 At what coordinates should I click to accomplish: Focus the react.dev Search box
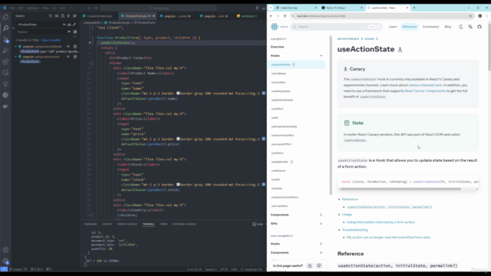pyautogui.click(x=336, y=27)
